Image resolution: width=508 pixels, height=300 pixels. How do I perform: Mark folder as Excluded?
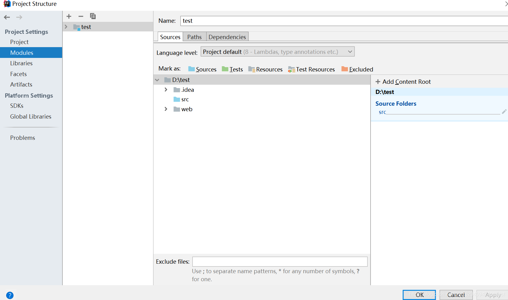[x=357, y=69]
